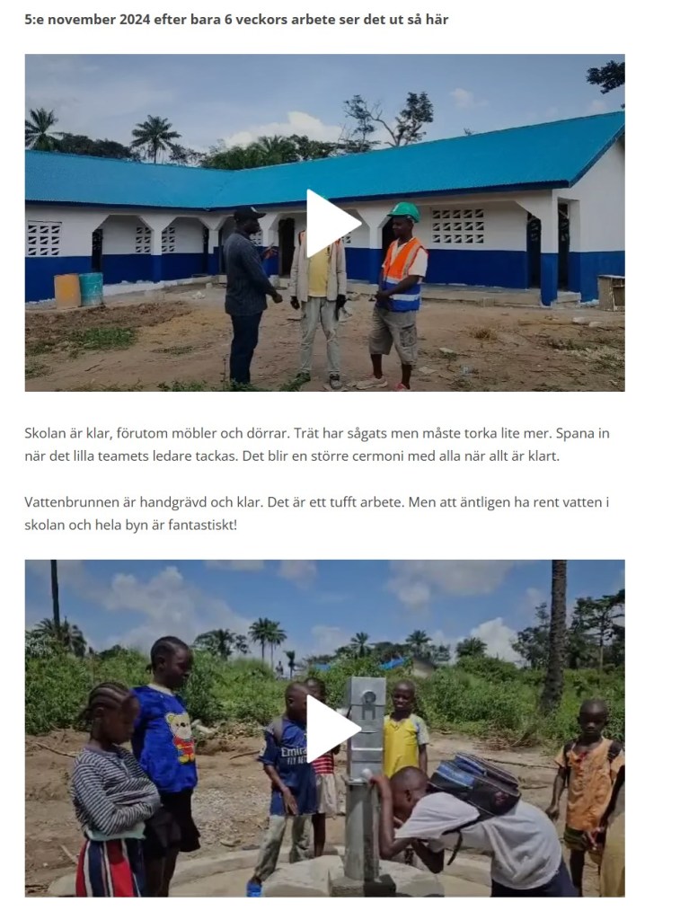This screenshot has height=920, width=689.
Task: Click the boy in the yellow shirt
Action: point(404,730)
